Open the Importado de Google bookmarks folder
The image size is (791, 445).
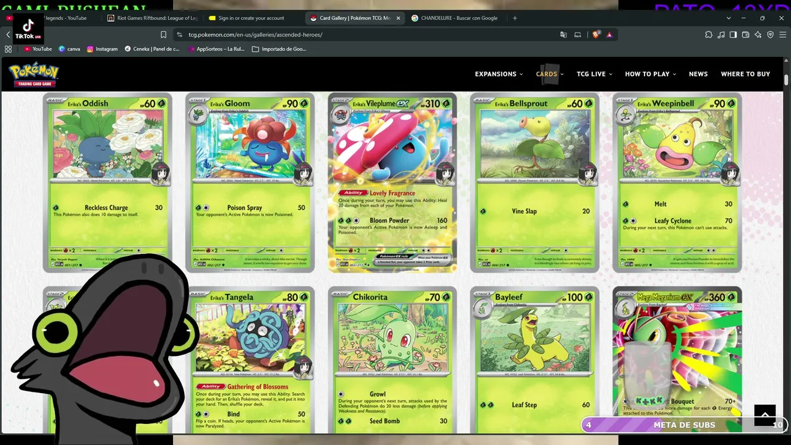tap(279, 49)
